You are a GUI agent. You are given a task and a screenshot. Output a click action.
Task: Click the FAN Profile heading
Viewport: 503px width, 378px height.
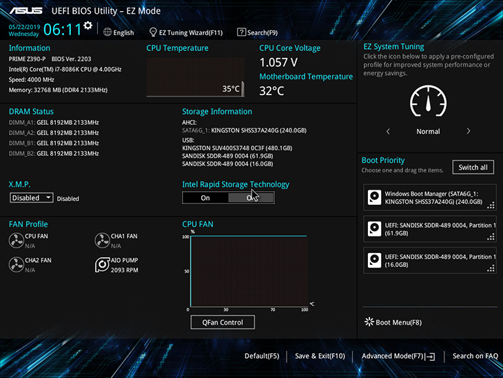click(x=28, y=224)
